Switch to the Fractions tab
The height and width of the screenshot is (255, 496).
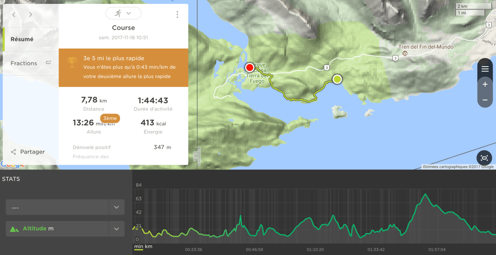click(x=24, y=63)
